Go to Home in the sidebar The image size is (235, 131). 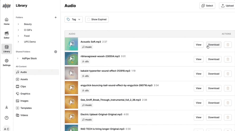7,22
